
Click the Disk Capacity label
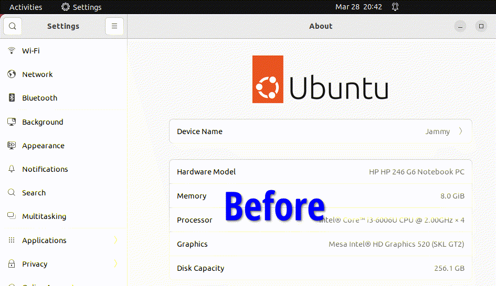coord(200,268)
